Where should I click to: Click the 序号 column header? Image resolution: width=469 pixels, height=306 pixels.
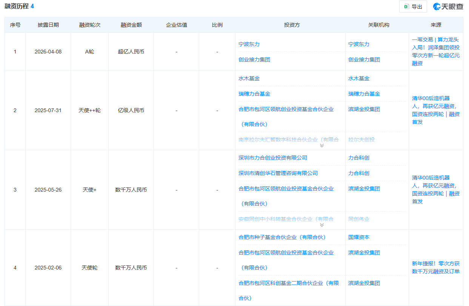pos(15,25)
